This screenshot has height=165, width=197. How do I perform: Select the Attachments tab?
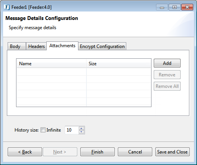tap(62, 46)
